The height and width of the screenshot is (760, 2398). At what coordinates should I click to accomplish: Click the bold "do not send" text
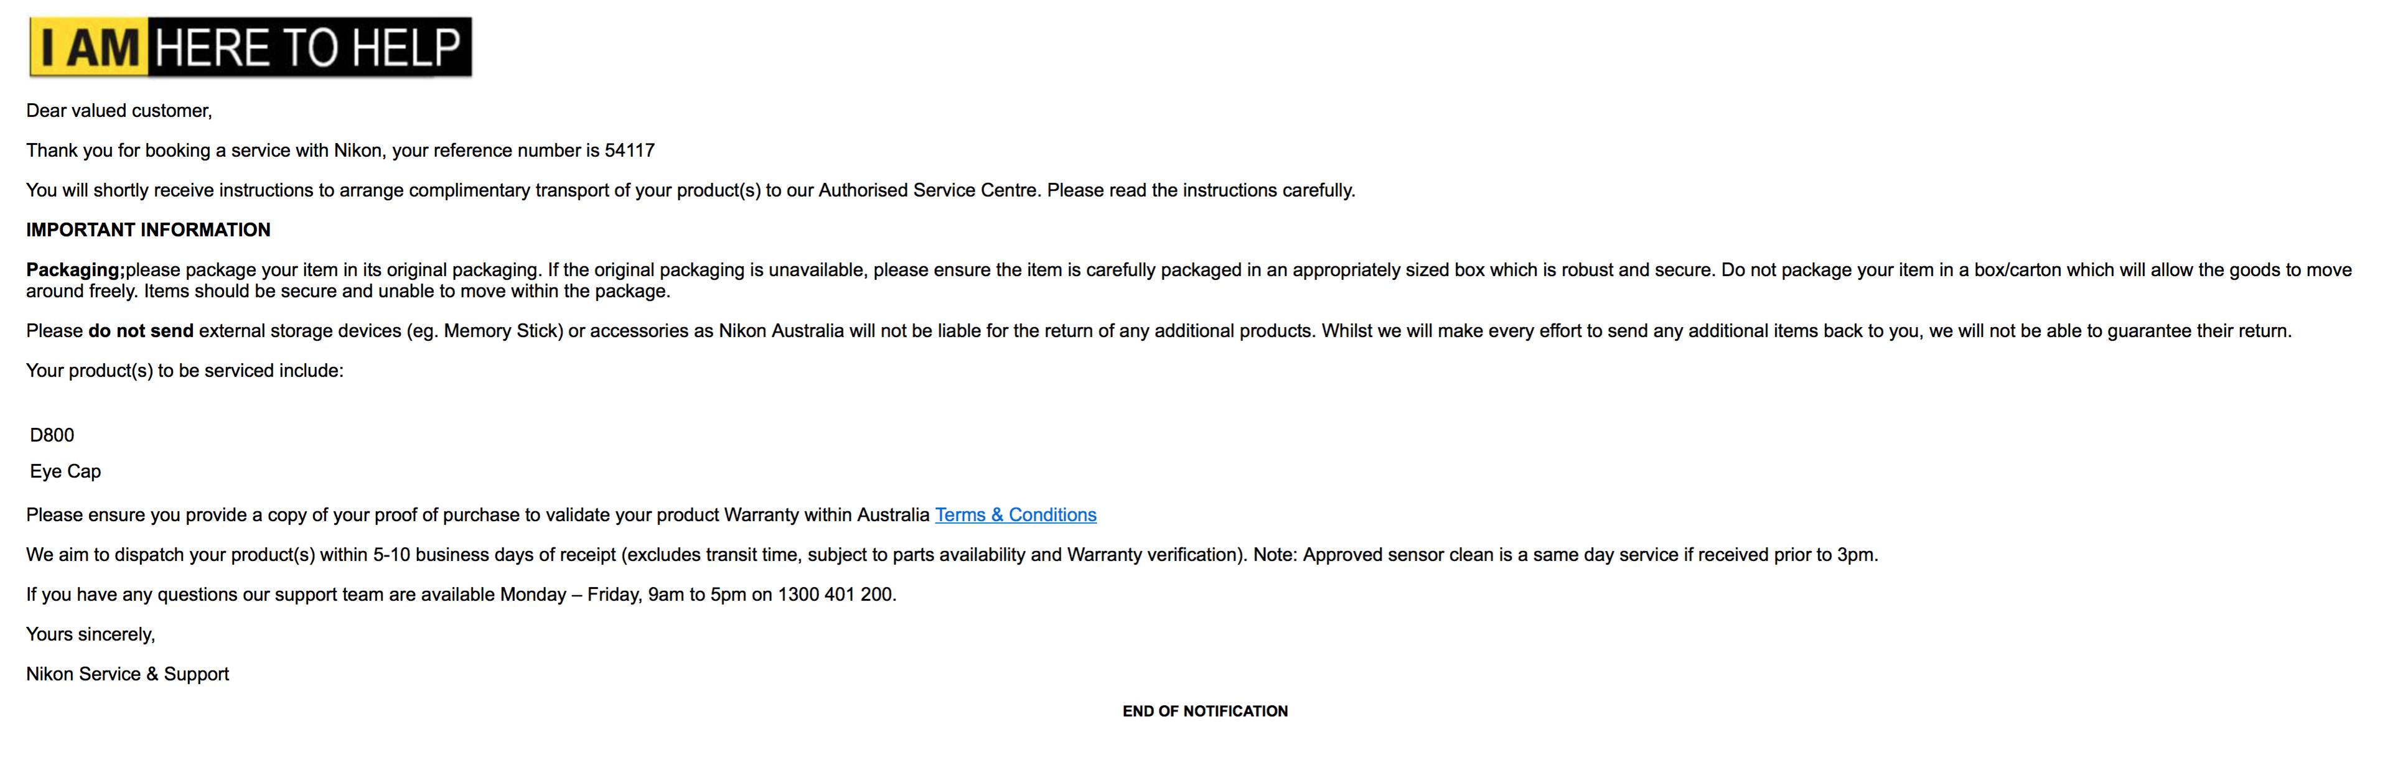coord(141,331)
